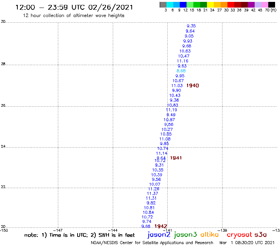Click the 11.16 wave height reading
This screenshot has height=246, width=280.
point(182,61)
